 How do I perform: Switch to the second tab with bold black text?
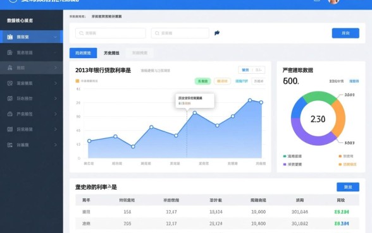(111, 53)
